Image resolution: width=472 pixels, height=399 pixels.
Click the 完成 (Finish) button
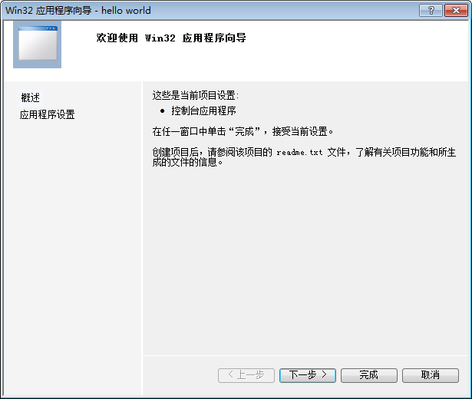[368, 375]
